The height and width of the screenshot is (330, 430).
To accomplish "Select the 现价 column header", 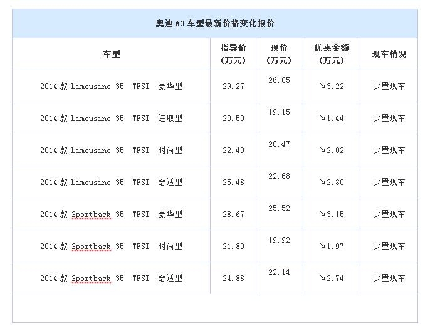I will pyautogui.click(x=279, y=54).
